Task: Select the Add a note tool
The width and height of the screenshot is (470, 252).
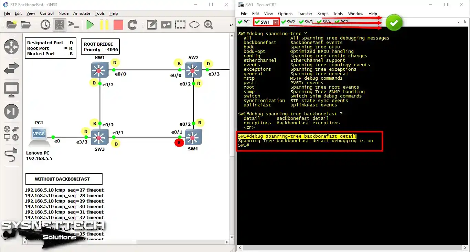Action: coord(152,25)
